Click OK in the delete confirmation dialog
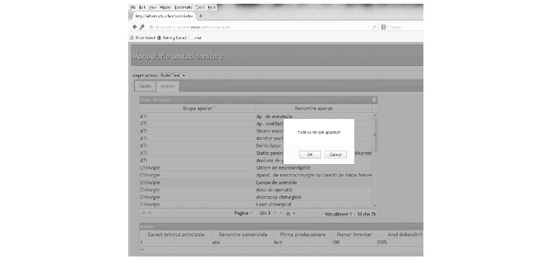 tap(310, 154)
